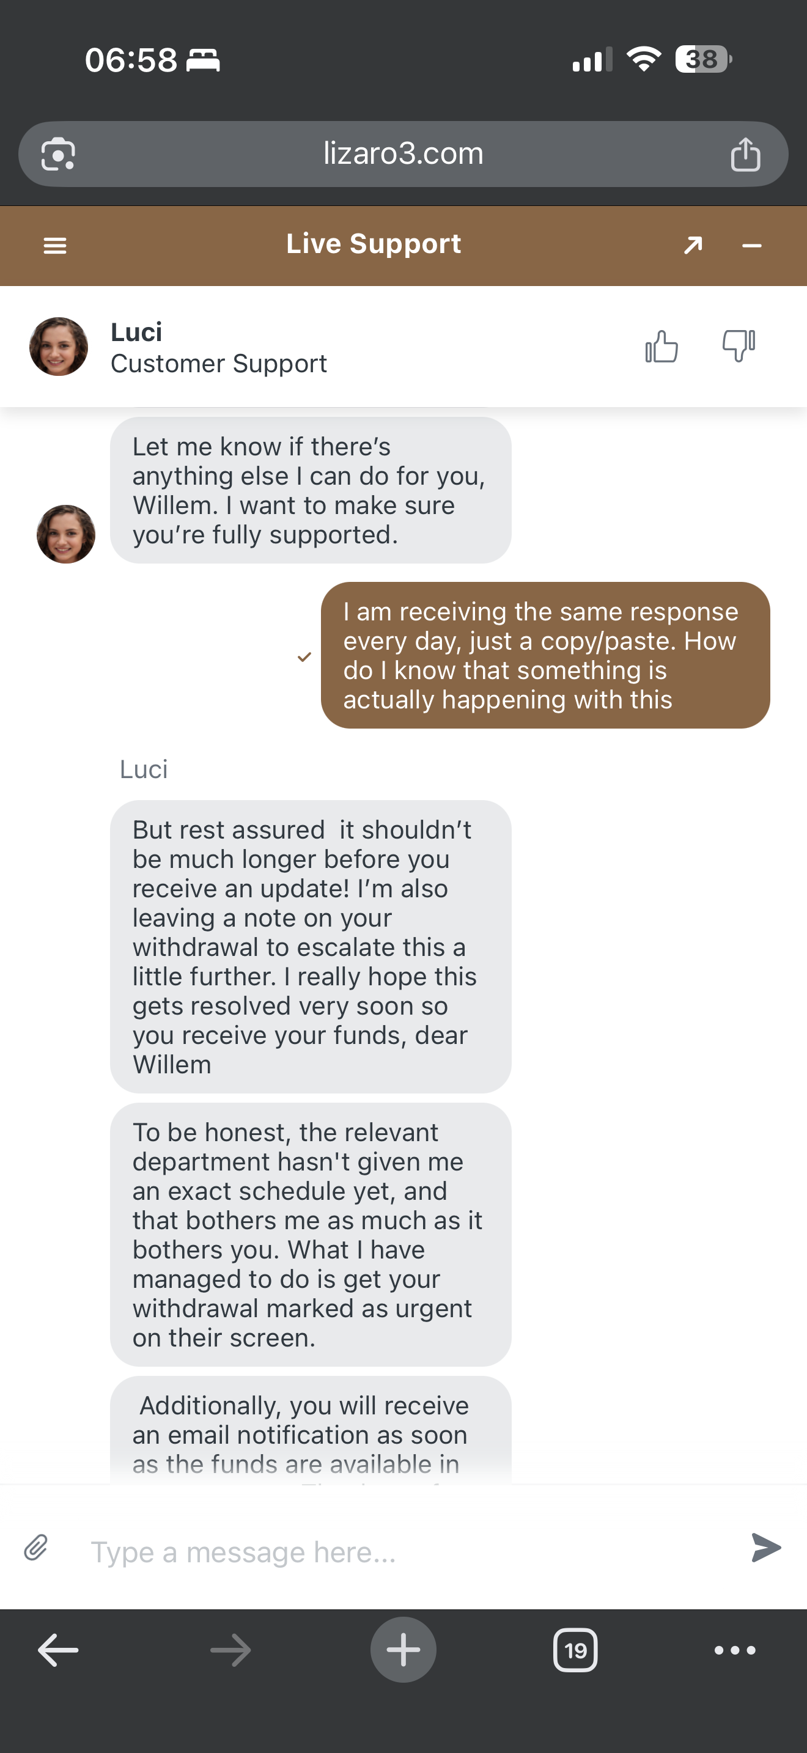The width and height of the screenshot is (807, 1753).
Task: Tap Luci's avatar beside the chat message
Action: [x=66, y=534]
